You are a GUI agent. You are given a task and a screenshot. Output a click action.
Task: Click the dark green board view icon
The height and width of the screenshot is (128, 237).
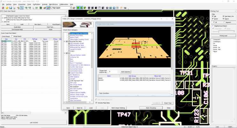coord(41,8)
